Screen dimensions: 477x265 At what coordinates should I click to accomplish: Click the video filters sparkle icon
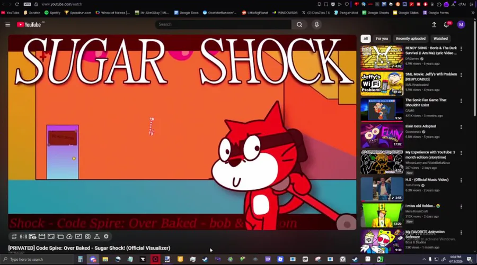(x=78, y=236)
